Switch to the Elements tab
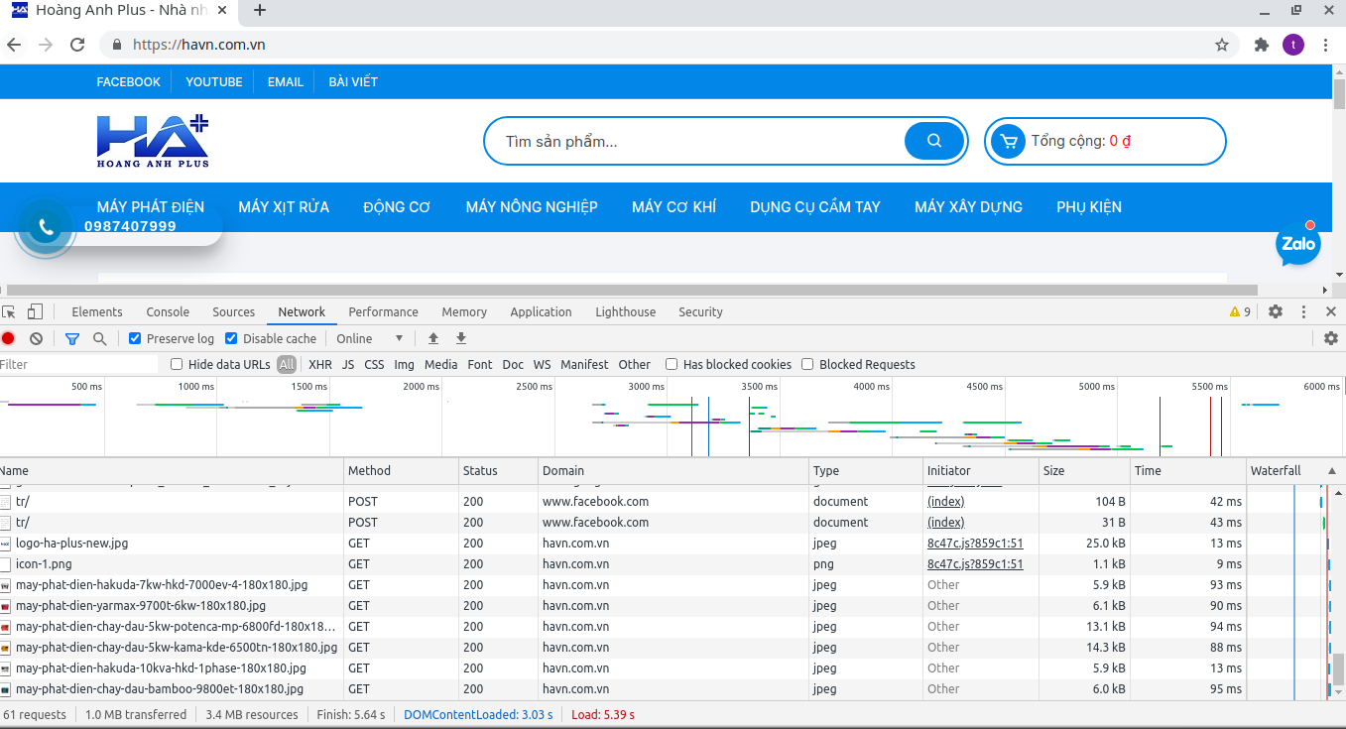1346x729 pixels. pos(97,311)
